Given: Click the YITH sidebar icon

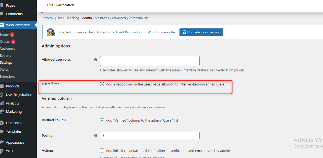Looking at the screenshot, I should pyautogui.click(x=1, y=151).
